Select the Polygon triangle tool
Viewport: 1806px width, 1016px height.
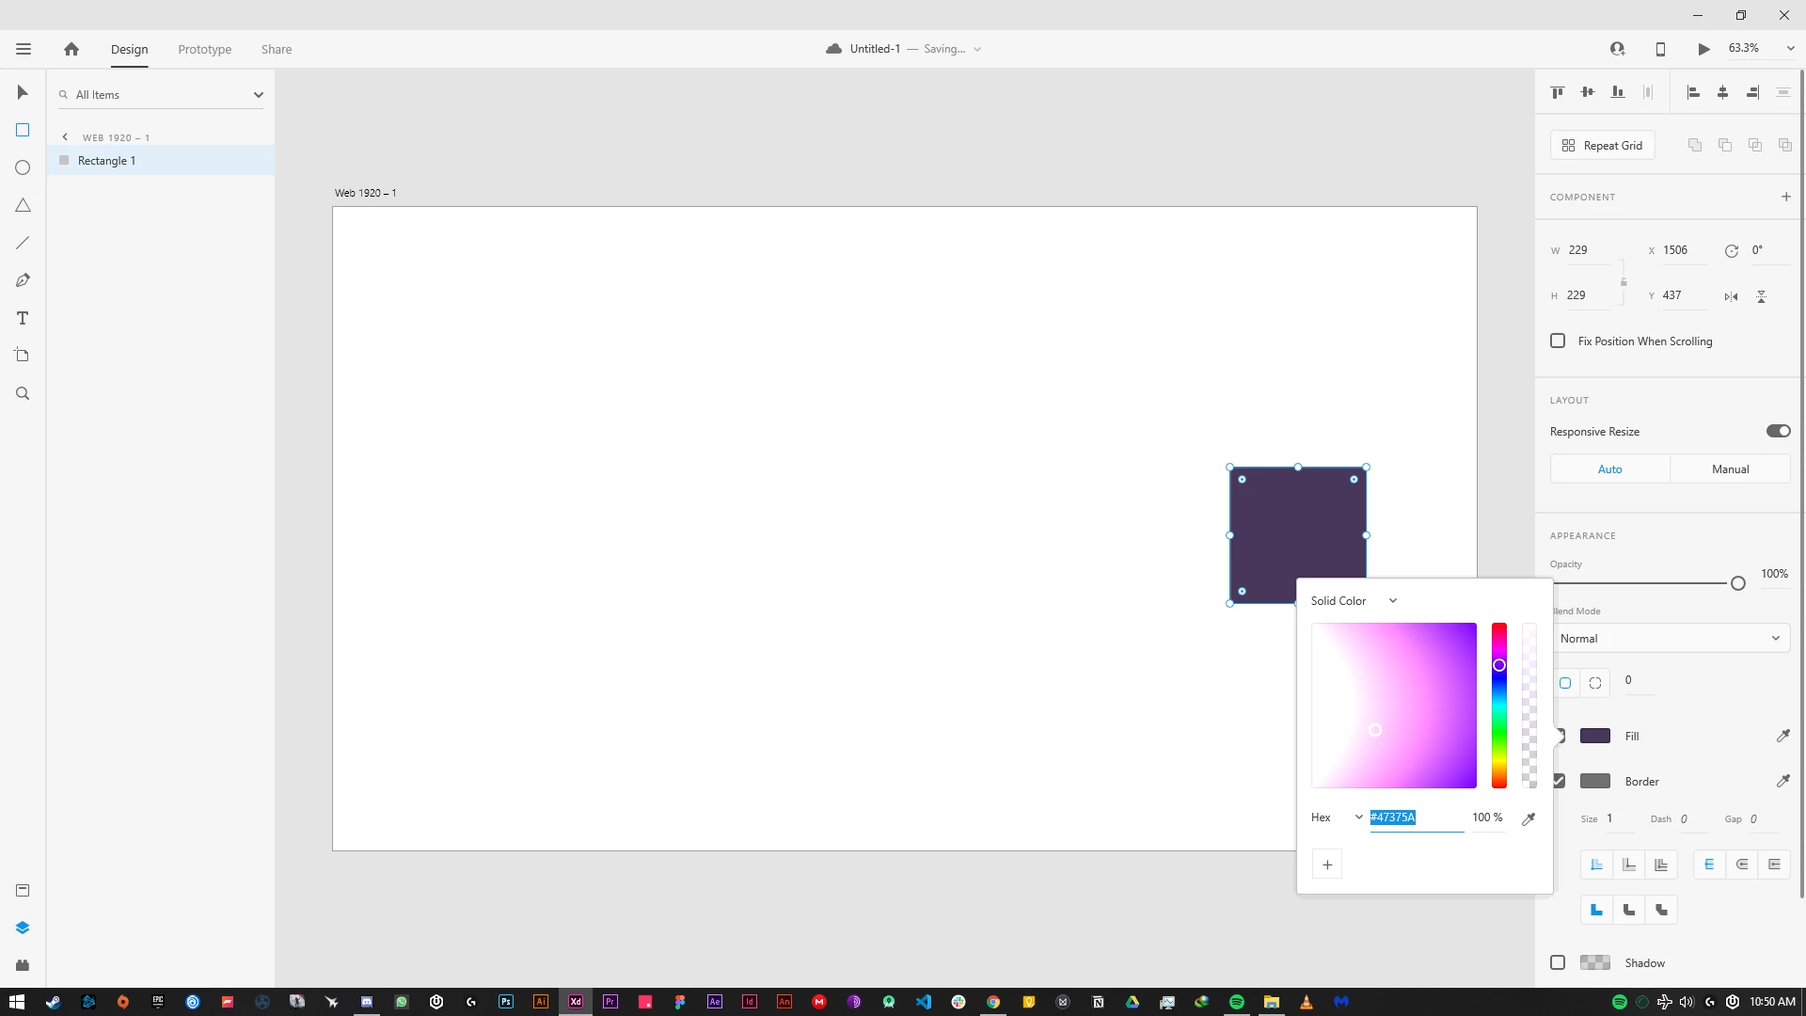click(23, 205)
